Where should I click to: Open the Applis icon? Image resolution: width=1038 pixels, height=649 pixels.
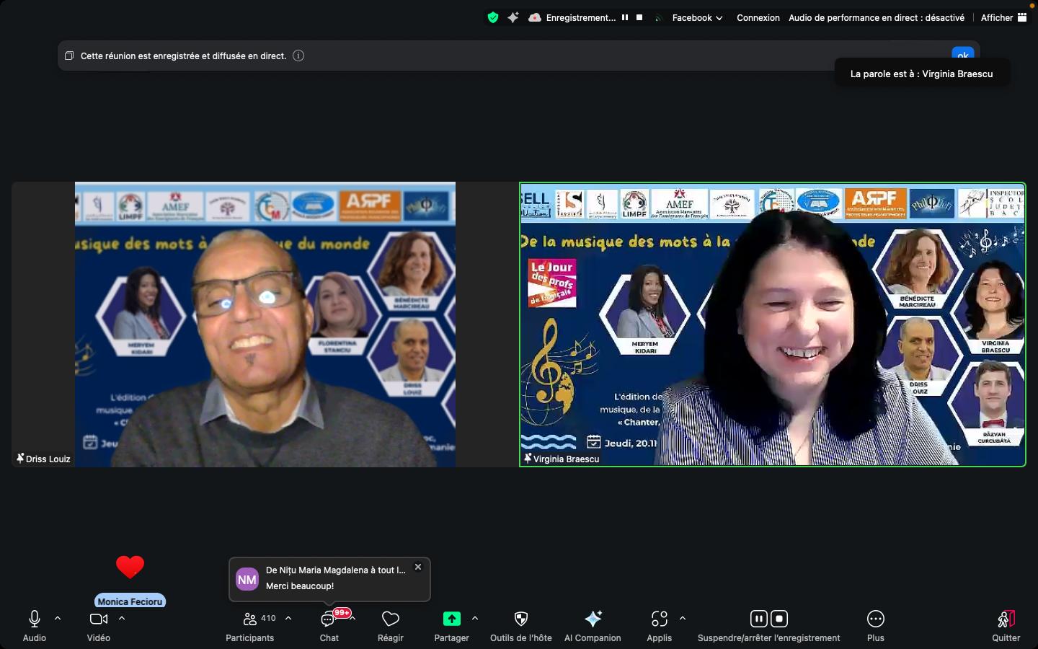pos(659,619)
